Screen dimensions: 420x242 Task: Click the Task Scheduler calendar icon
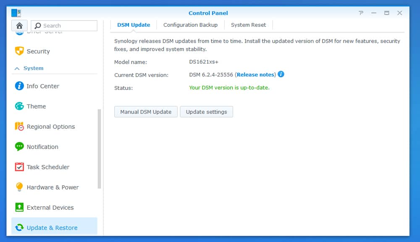coord(19,167)
